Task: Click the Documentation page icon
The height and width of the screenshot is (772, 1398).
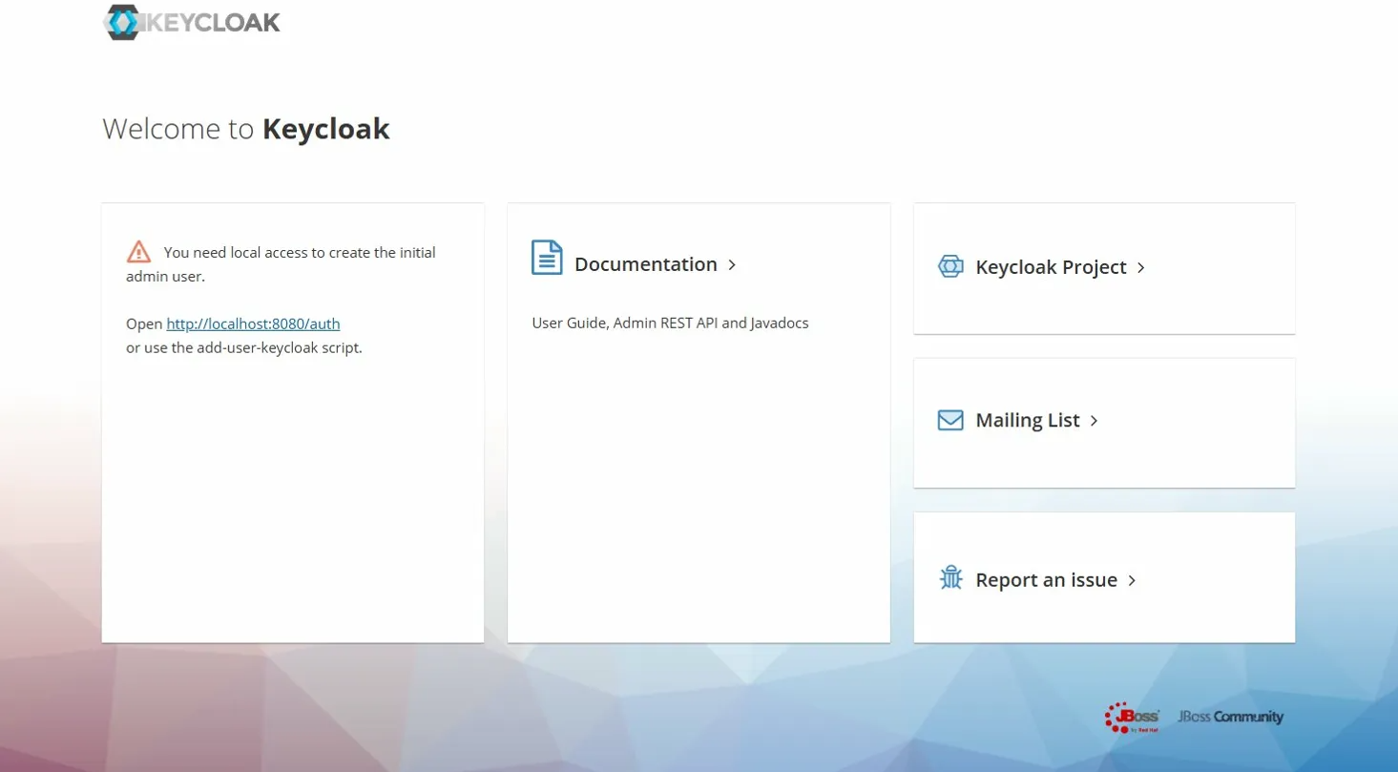Action: (x=547, y=258)
